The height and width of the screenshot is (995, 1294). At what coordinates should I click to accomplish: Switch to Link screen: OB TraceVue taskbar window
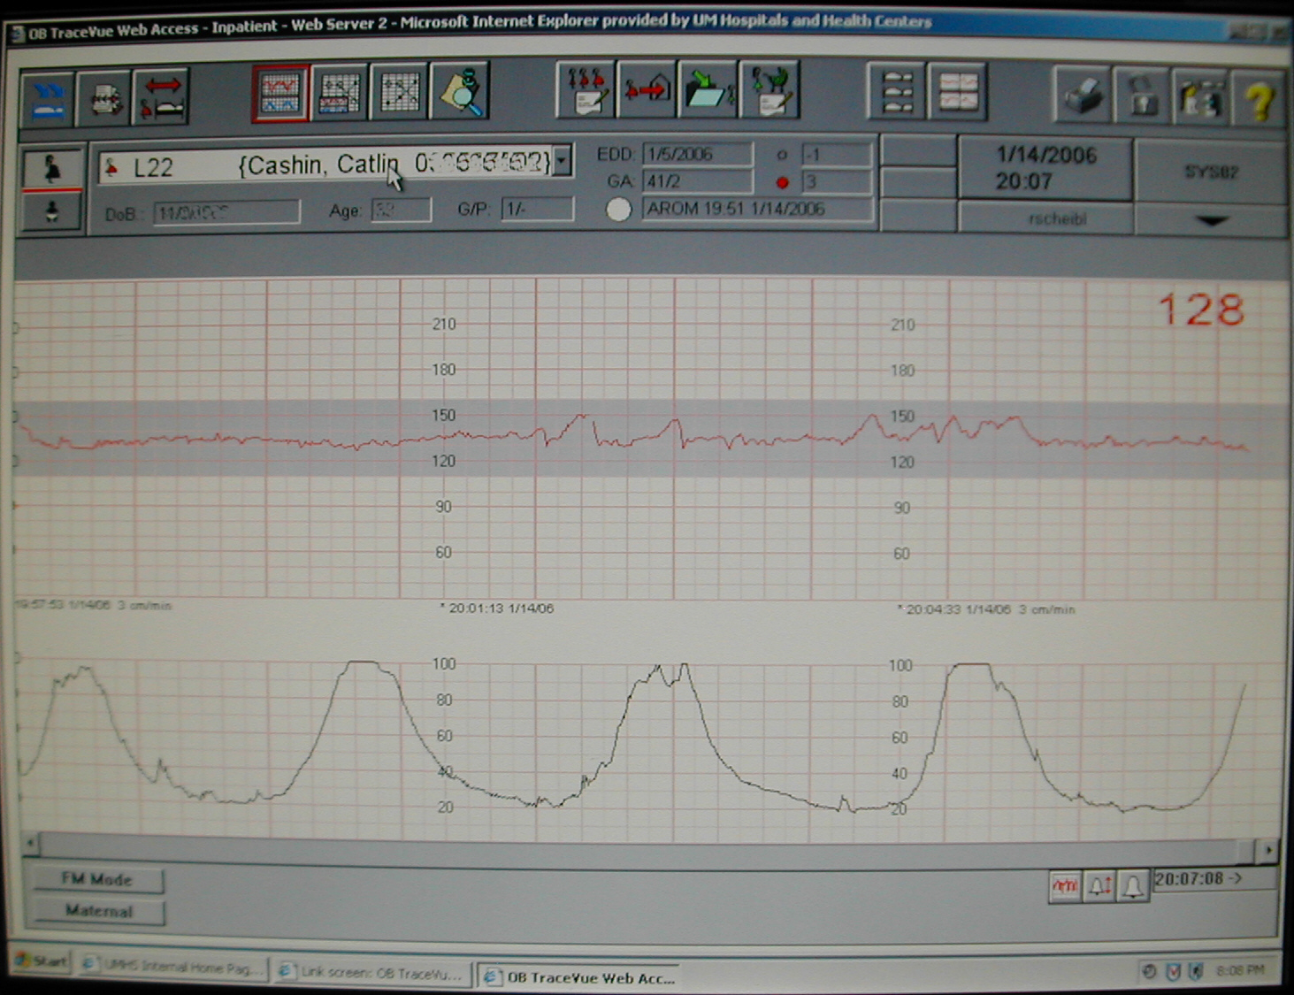pyautogui.click(x=373, y=973)
